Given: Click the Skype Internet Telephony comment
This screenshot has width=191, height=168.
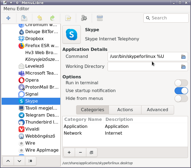Looking at the screenshot, I should tap(112, 39).
